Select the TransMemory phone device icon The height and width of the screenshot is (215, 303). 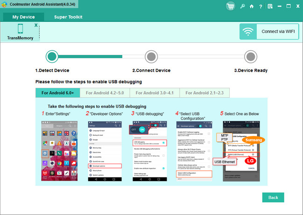tap(20, 29)
